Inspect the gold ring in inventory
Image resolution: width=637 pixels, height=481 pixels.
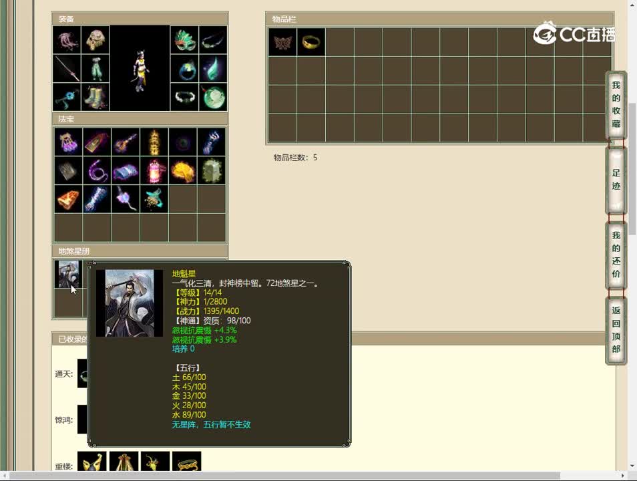pyautogui.click(x=311, y=42)
